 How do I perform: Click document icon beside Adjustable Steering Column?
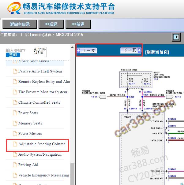coord(15,144)
